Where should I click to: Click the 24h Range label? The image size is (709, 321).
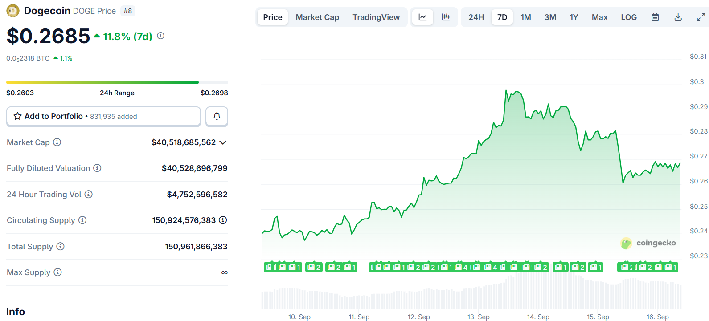[x=117, y=93]
